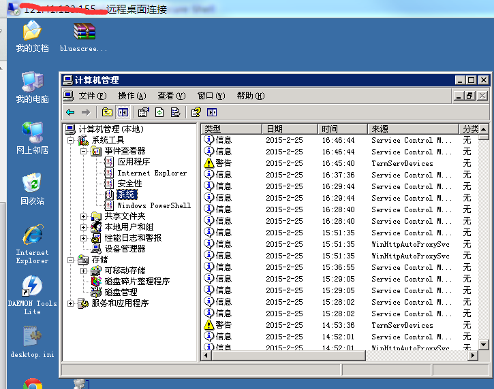Select the Windows PowerShell event log
Screen dimensions: 494x389
(x=153, y=205)
